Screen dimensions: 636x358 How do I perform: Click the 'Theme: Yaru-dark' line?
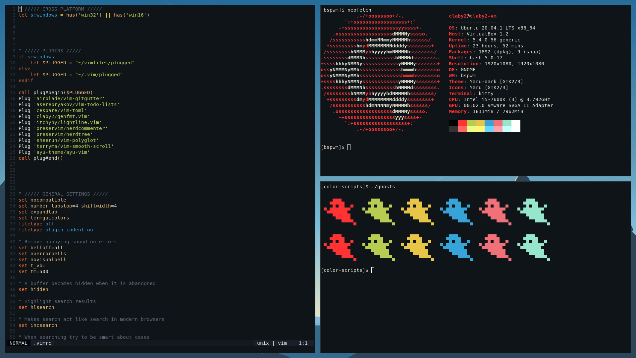pos(486,82)
